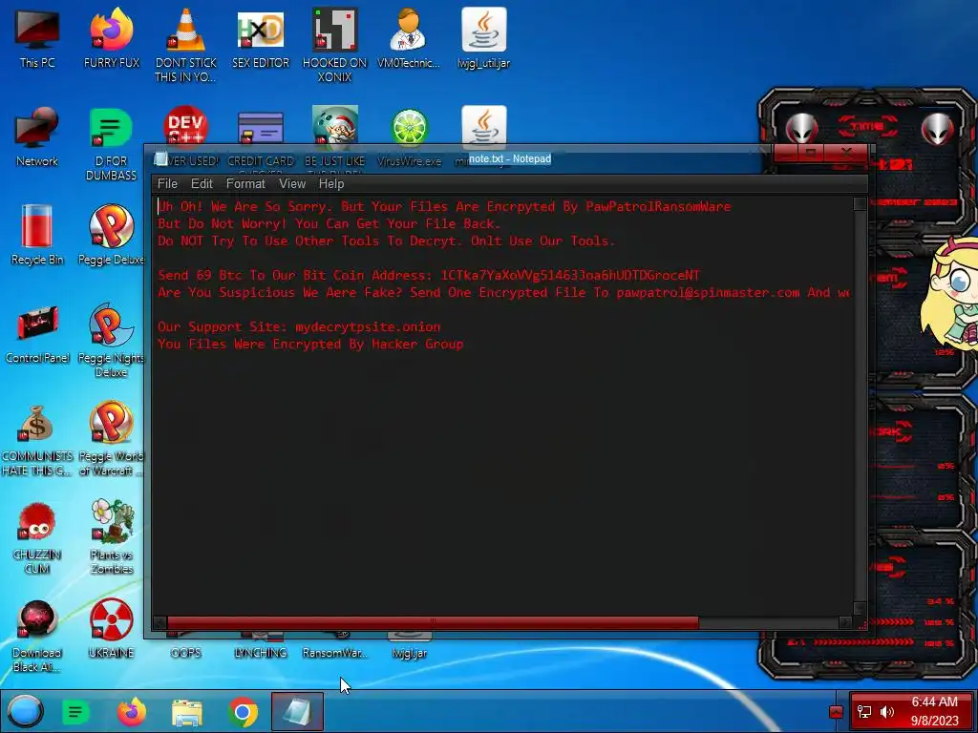Click the Bit Coin Address line text

tap(429, 275)
